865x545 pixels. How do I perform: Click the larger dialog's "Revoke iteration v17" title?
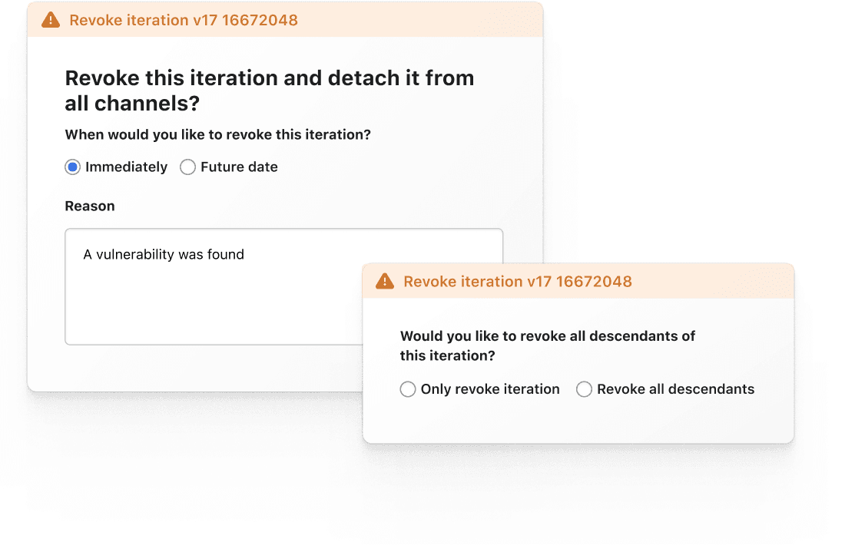184,20
